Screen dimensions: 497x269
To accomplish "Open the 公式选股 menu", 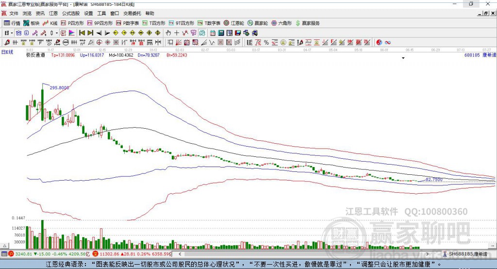I will (x=71, y=13).
